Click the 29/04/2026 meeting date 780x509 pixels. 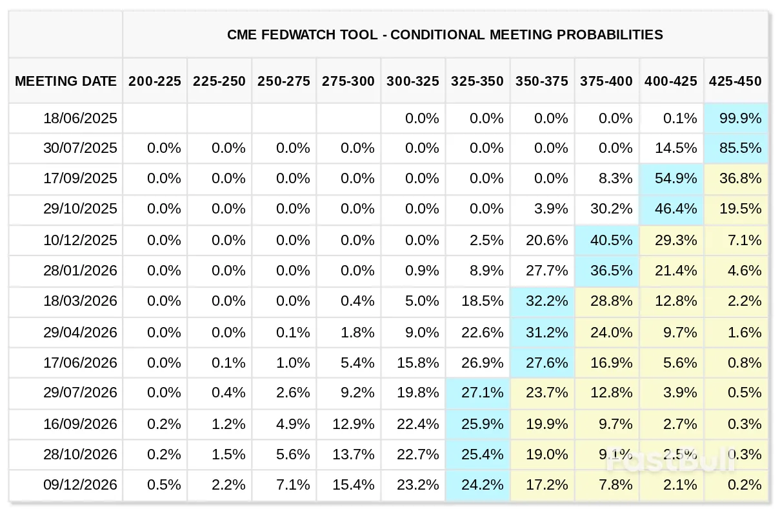pos(80,332)
